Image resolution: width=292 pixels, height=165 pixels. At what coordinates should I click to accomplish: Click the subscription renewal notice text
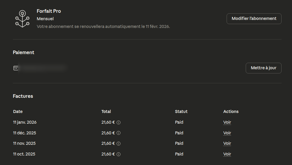(103, 26)
